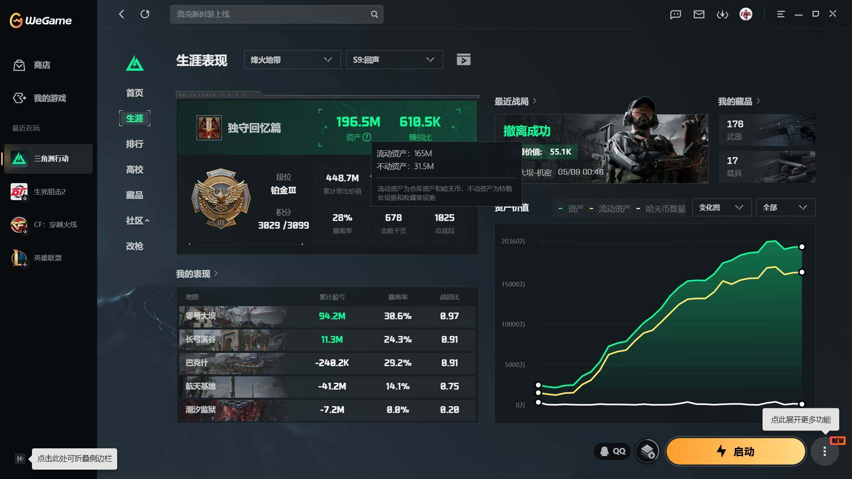This screenshot has height=479, width=852.
Task: Click the search magnifier icon
Action: [374, 14]
